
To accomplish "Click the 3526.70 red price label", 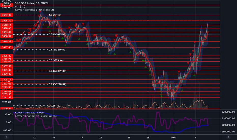I will (x=7, y=21).
